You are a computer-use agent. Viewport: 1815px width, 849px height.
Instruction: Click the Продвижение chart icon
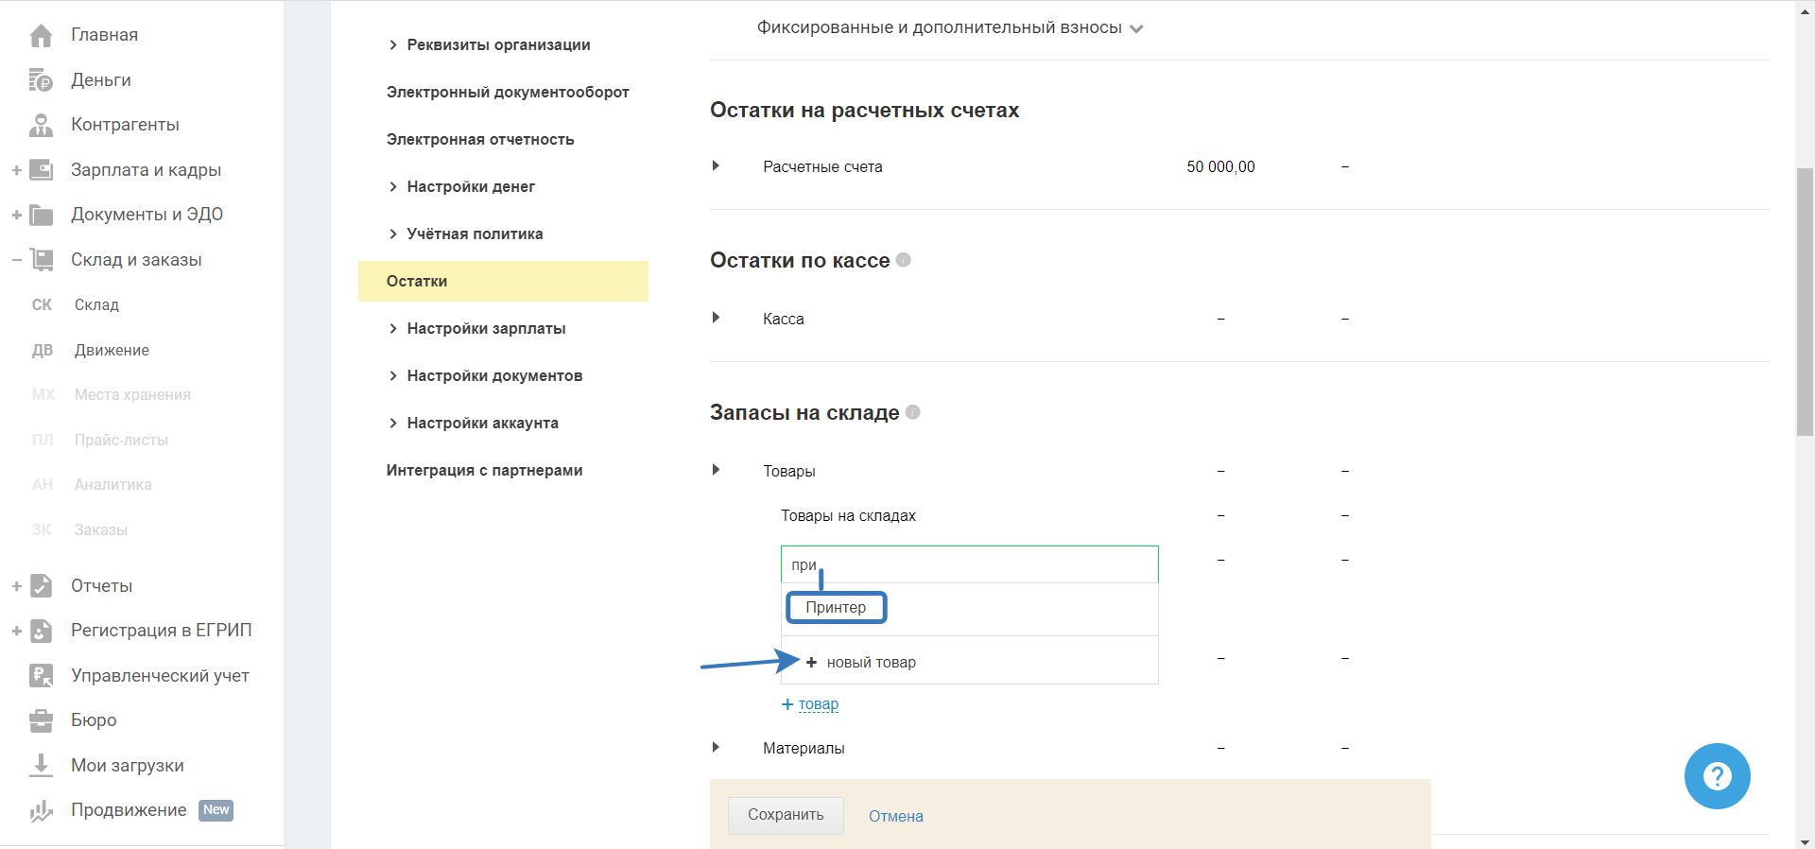[41, 810]
